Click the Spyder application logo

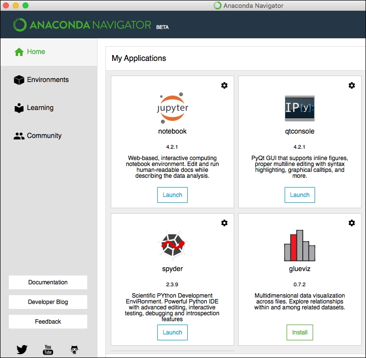click(172, 245)
